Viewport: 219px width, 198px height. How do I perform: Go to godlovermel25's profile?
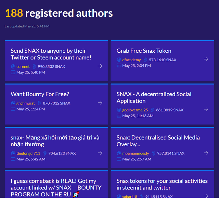click(x=135, y=110)
